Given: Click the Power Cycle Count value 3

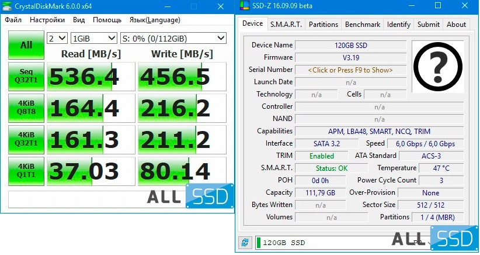Looking at the screenshot, I should [441, 181].
